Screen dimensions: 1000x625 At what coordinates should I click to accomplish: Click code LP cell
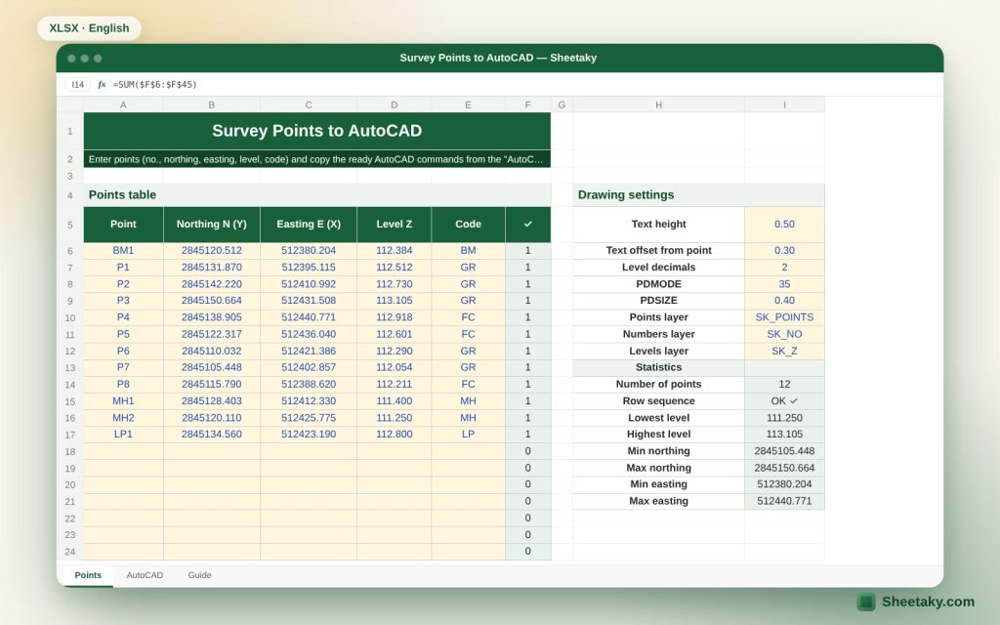click(x=468, y=435)
